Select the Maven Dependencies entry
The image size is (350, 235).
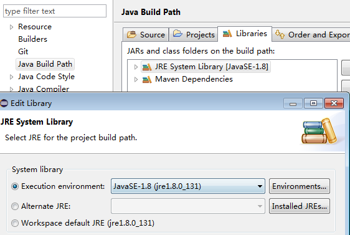pyautogui.click(x=194, y=79)
